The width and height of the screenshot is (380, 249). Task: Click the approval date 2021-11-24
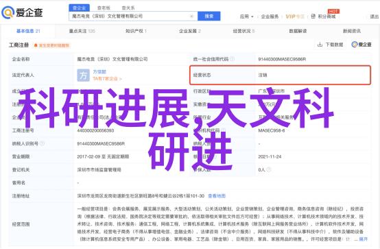pos(270,156)
